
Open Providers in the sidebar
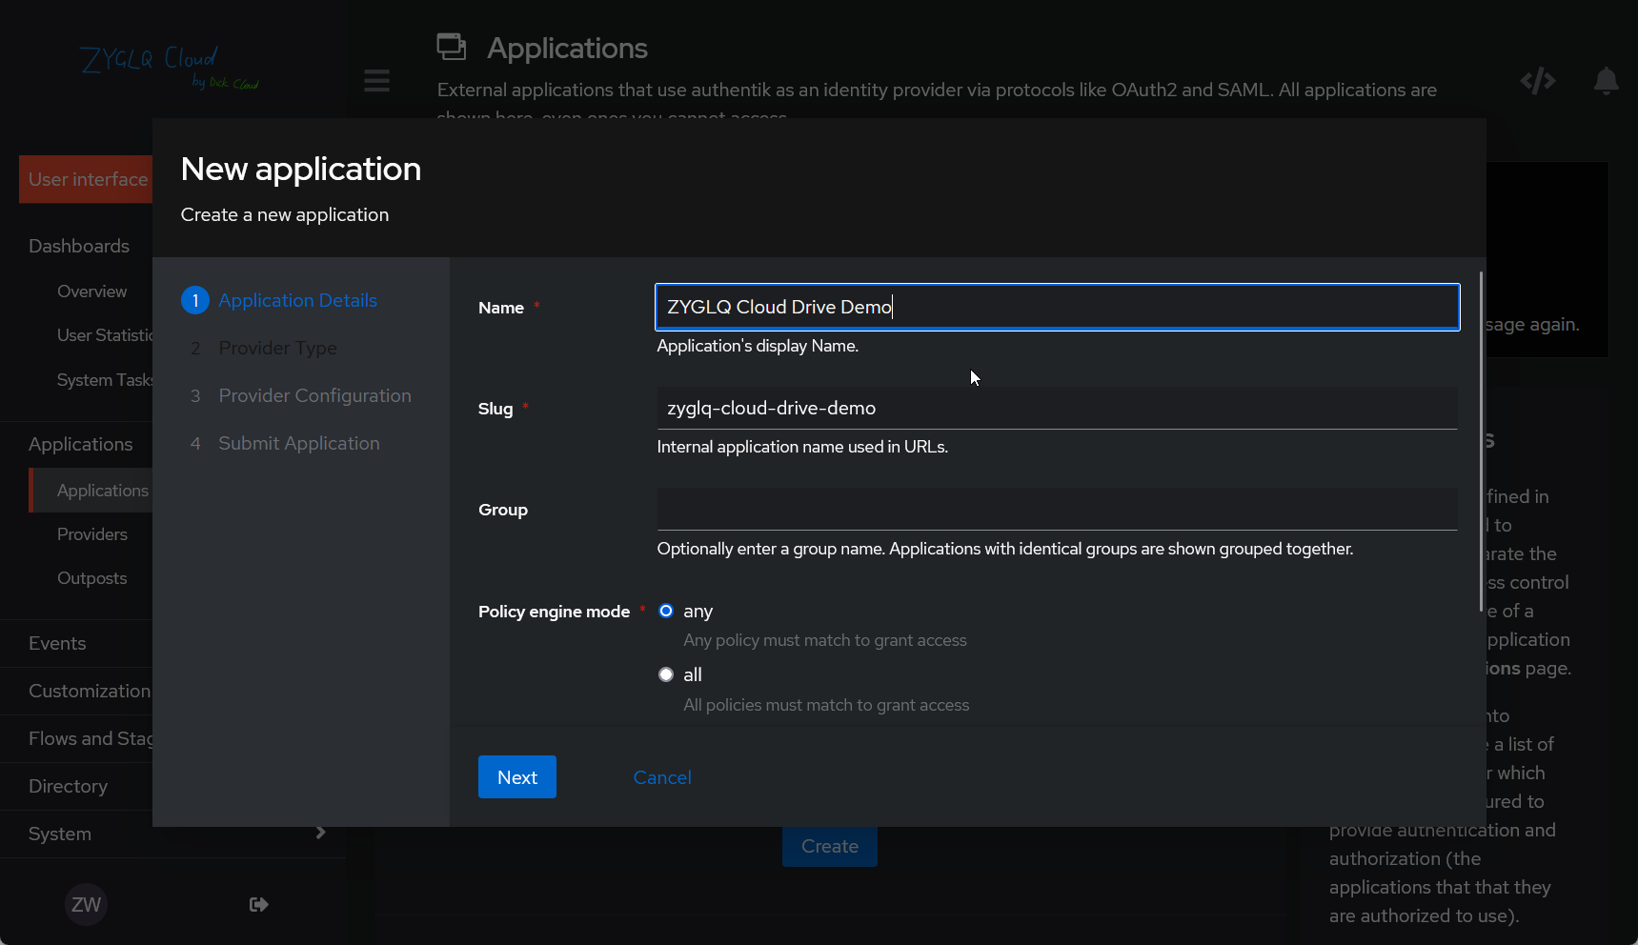pyautogui.click(x=91, y=534)
